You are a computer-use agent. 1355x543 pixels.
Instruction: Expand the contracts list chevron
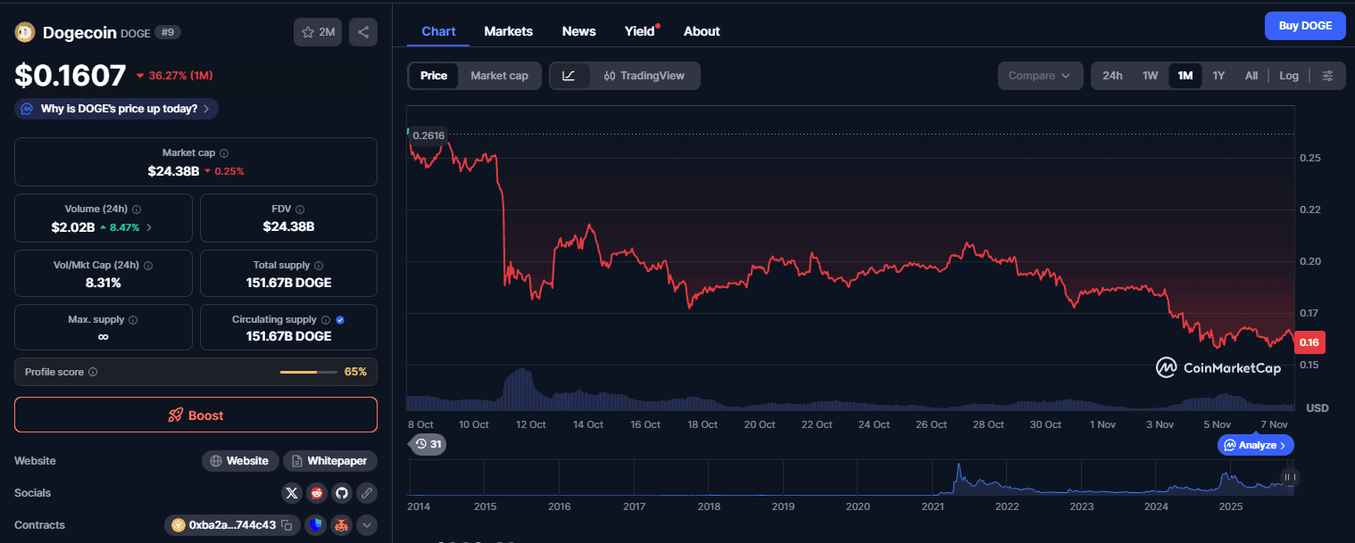point(366,525)
